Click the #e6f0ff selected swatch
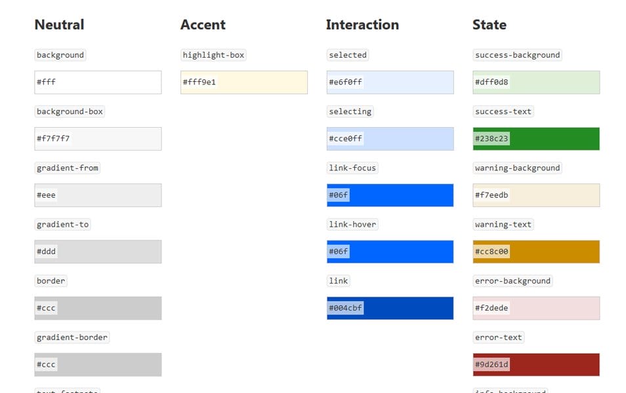 [x=390, y=83]
